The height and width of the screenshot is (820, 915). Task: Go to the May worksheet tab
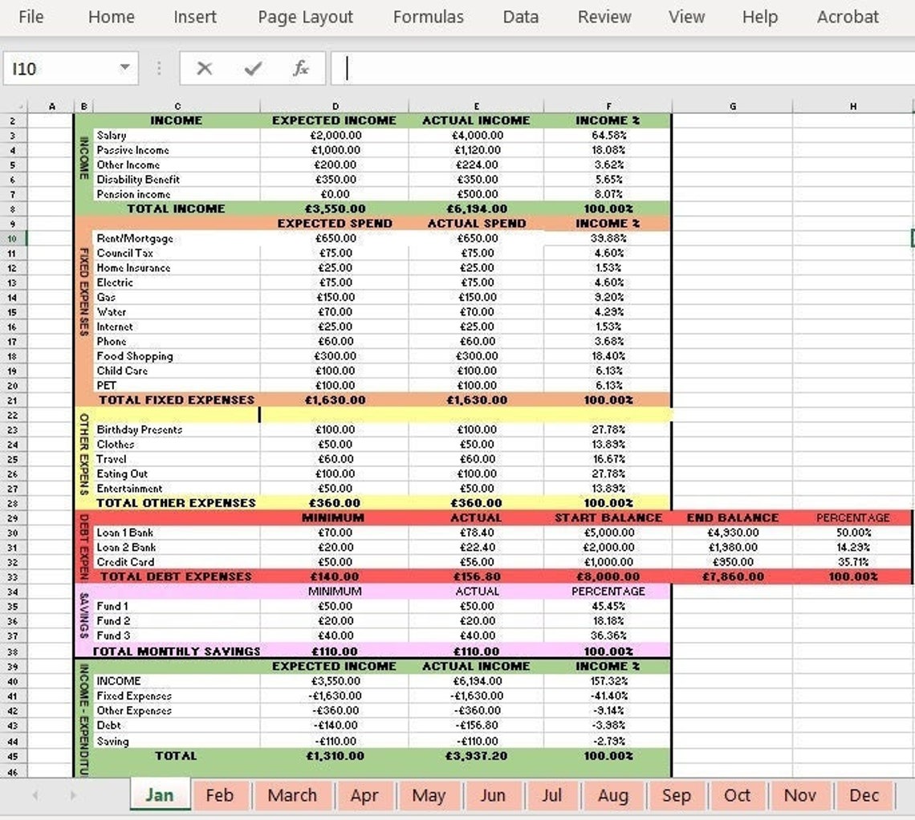pyautogui.click(x=429, y=795)
